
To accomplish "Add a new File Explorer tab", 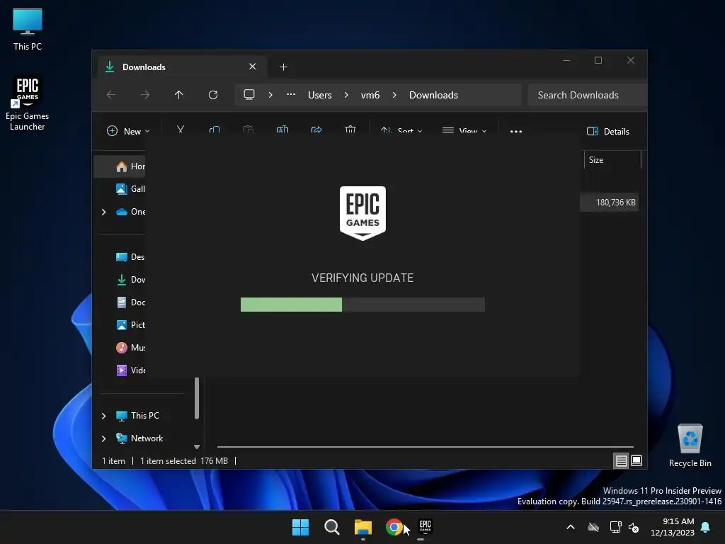I will (x=283, y=67).
